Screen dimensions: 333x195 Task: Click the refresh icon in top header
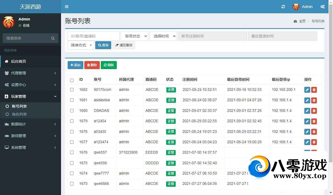283,7
